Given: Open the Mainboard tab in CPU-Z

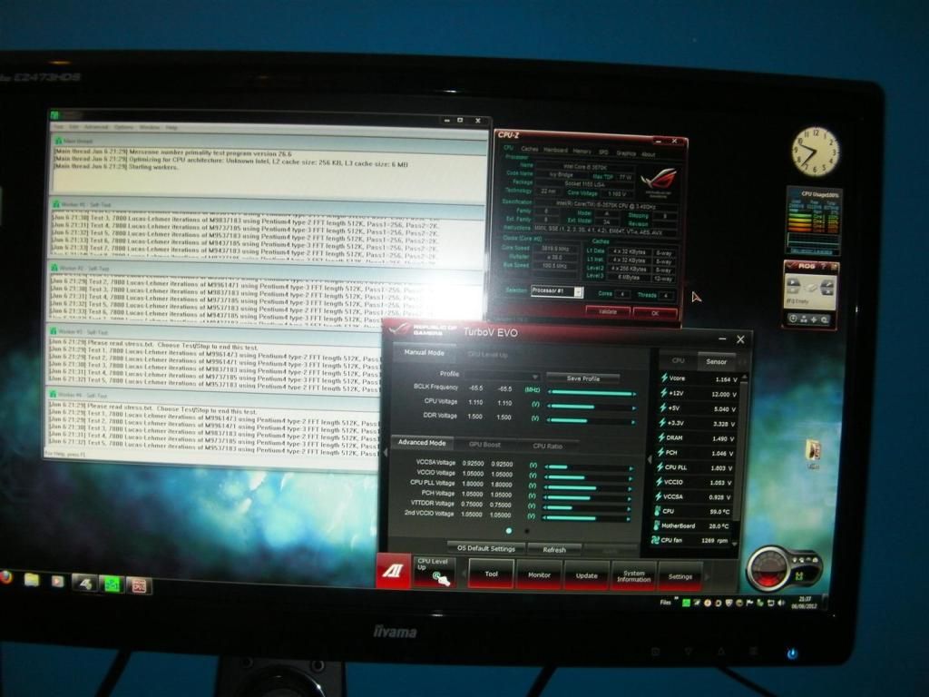Looking at the screenshot, I should pos(555,150).
